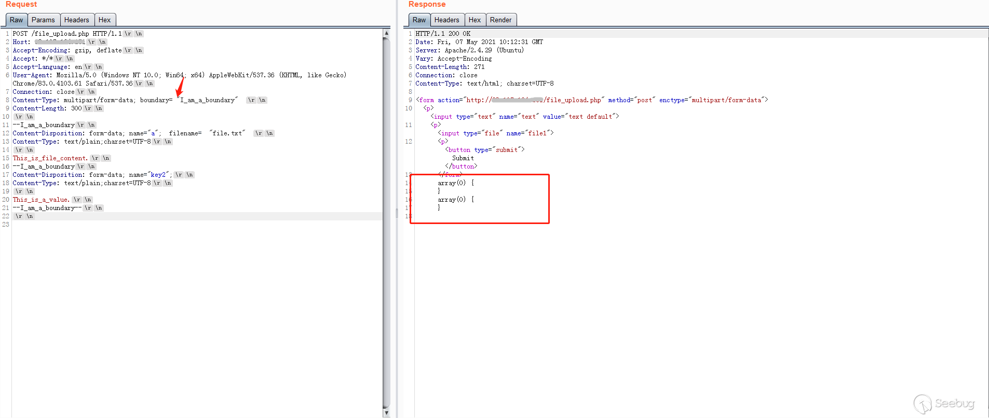
Task: Click the divider handle between request and response
Action: [x=397, y=213]
